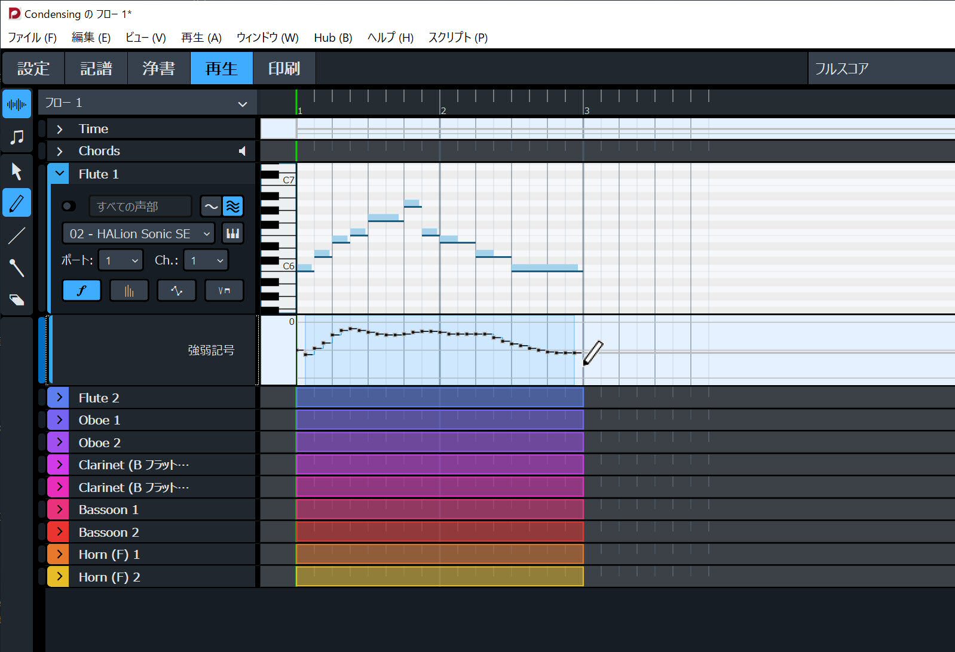This screenshot has height=652, width=955.
Task: Toggle the automation lane button
Action: click(x=176, y=291)
